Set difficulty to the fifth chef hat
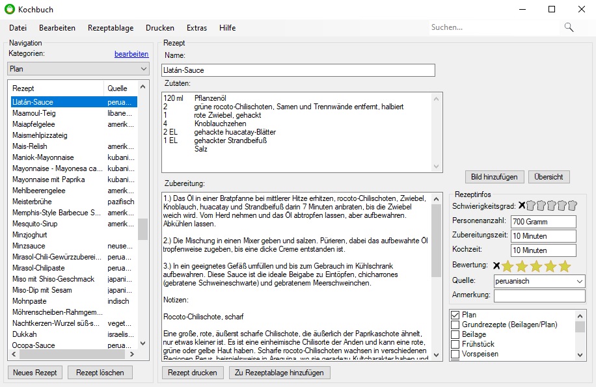Screen dimensions: 596x387 coord(572,206)
